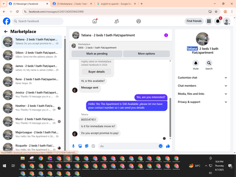The height and width of the screenshot is (177, 236).
Task: Open Heather conversation in the list
Action: [32, 108]
